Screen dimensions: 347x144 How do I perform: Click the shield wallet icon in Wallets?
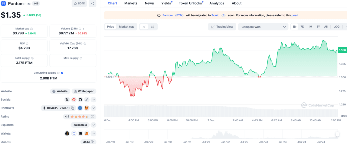(x=74, y=134)
